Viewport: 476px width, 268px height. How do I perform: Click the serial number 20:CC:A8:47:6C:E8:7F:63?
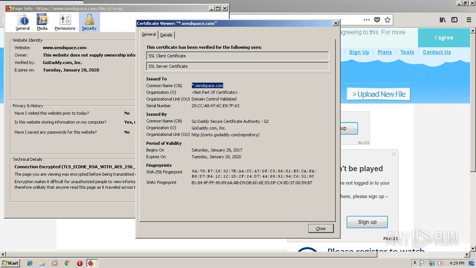coord(215,106)
